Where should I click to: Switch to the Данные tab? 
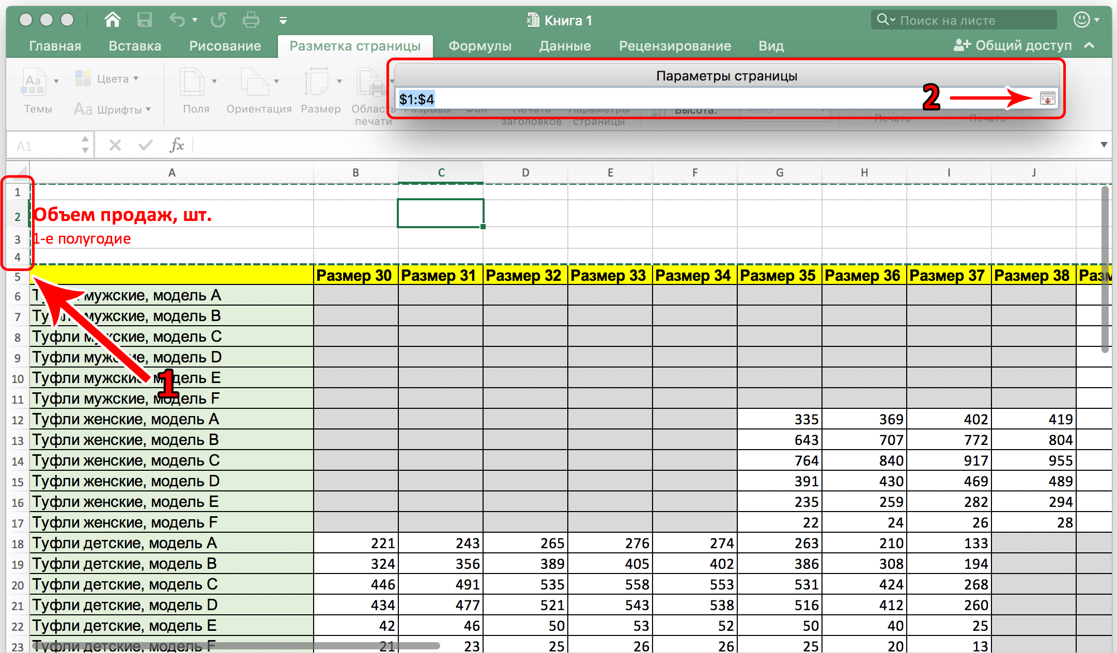pos(565,46)
